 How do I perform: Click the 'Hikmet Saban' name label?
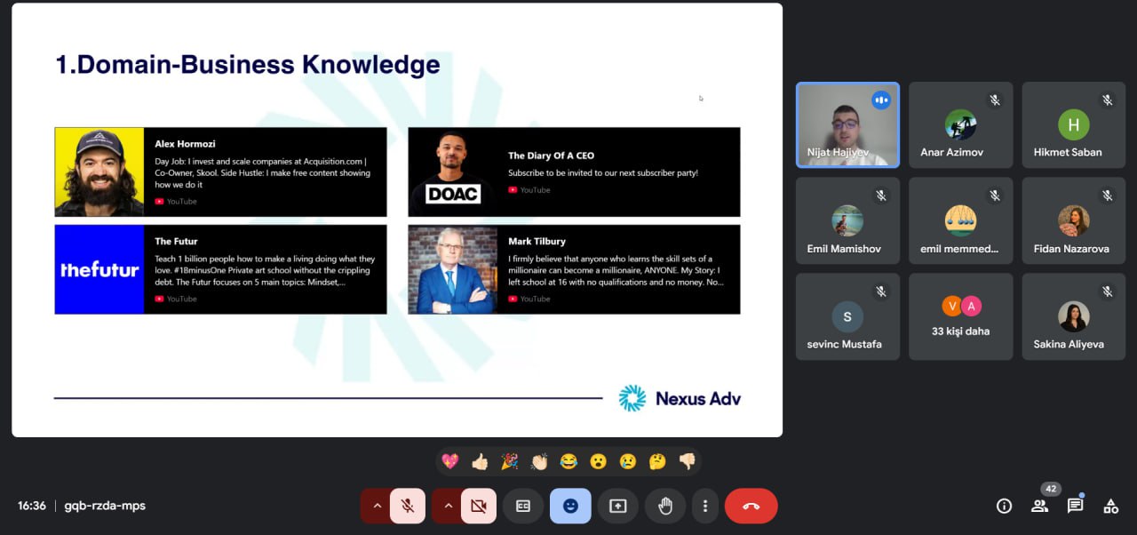pyautogui.click(x=1068, y=152)
